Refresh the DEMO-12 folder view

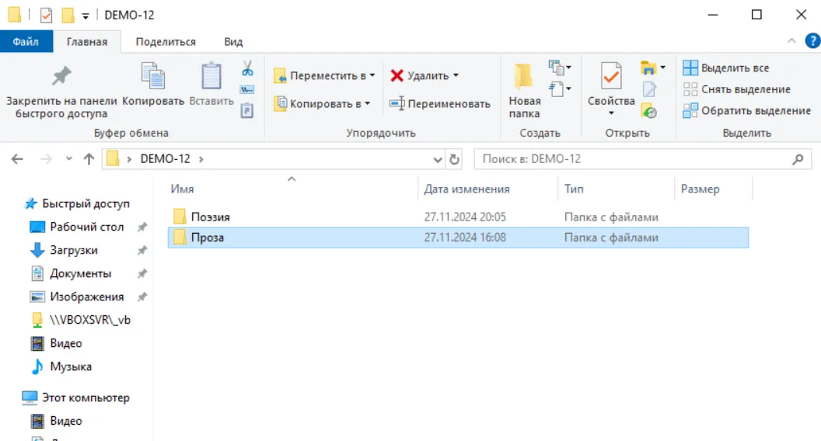(x=455, y=159)
